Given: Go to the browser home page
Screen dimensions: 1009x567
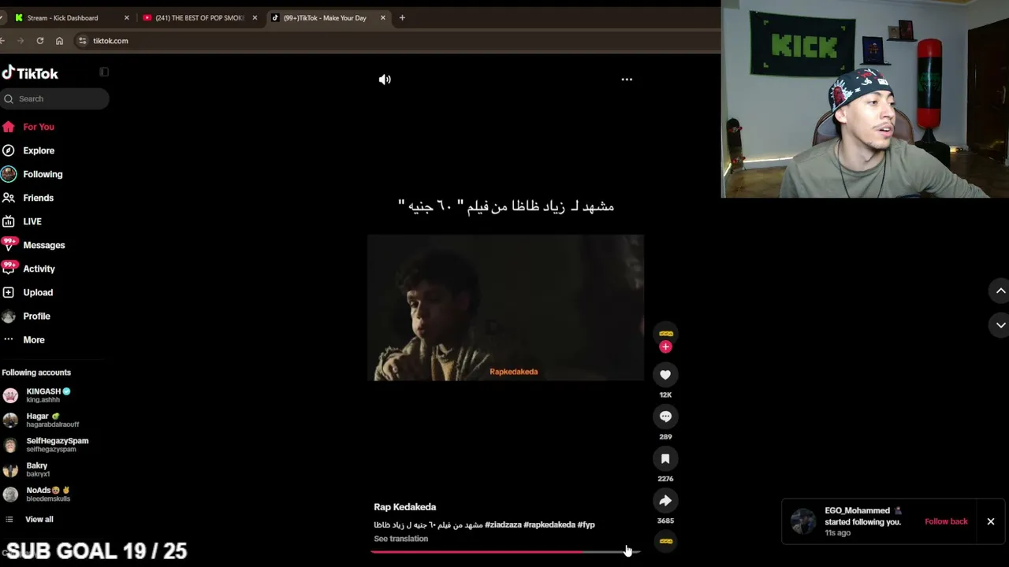Looking at the screenshot, I should [59, 41].
